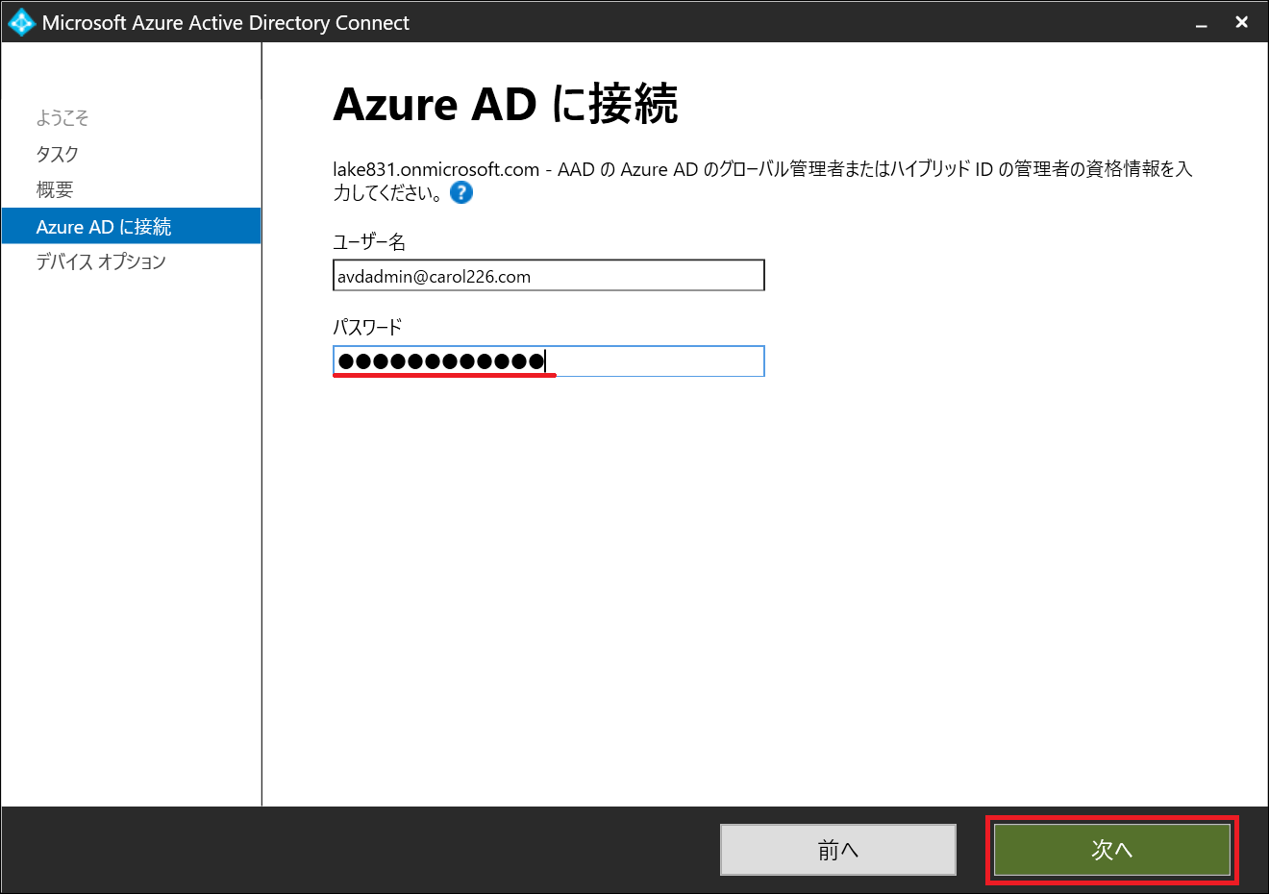
Task: Select Azure AD に接続 sidebar step
Action: point(132,226)
